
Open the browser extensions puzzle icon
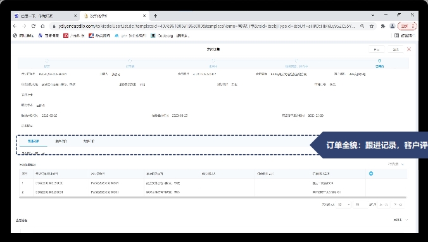coord(383,26)
